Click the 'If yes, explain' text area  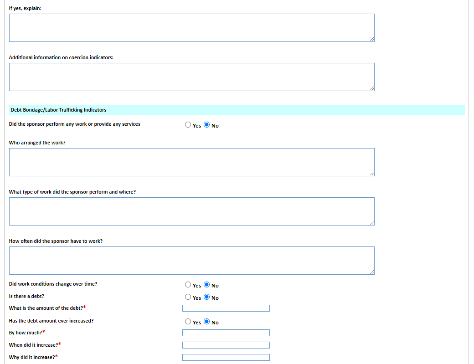tap(192, 28)
